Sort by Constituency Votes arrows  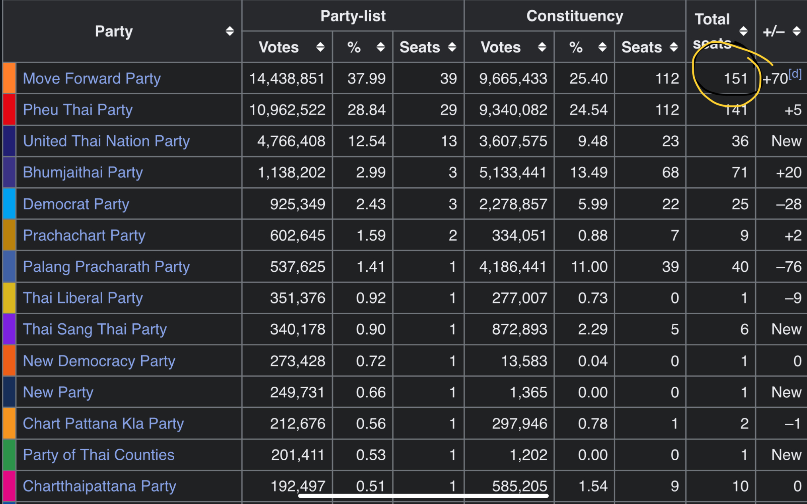tap(542, 47)
